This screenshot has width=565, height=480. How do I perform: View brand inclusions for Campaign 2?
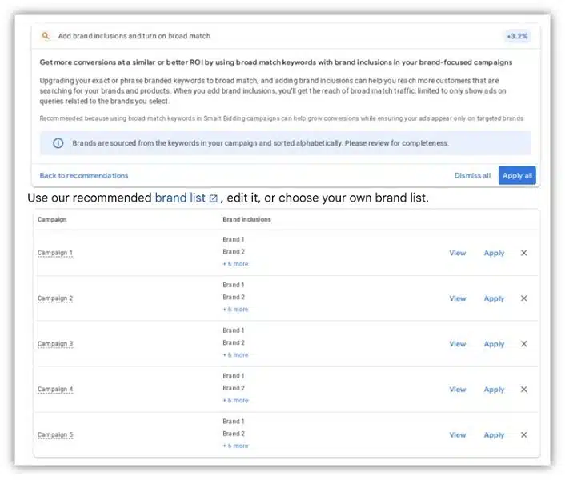458,298
